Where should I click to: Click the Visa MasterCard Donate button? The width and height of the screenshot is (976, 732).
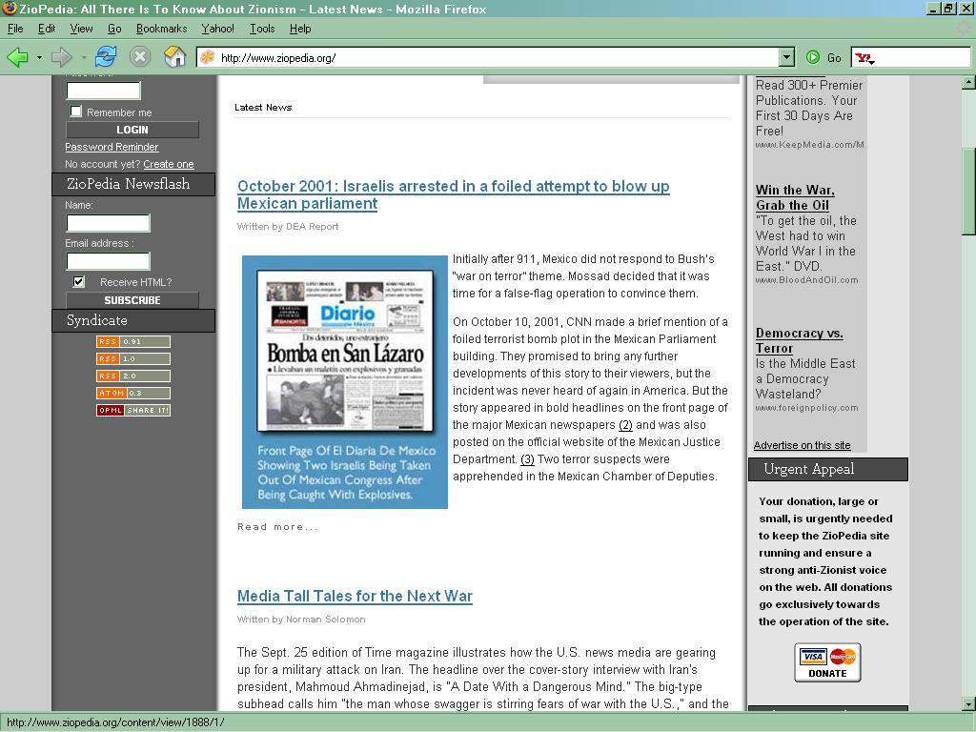click(827, 663)
